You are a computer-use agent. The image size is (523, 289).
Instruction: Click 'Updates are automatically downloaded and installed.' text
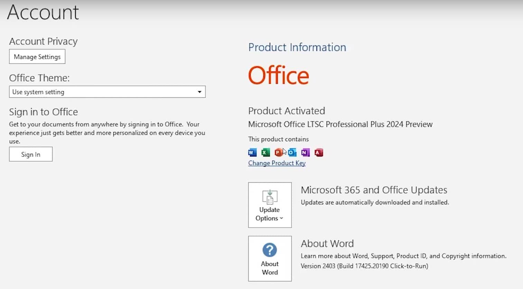click(x=375, y=202)
